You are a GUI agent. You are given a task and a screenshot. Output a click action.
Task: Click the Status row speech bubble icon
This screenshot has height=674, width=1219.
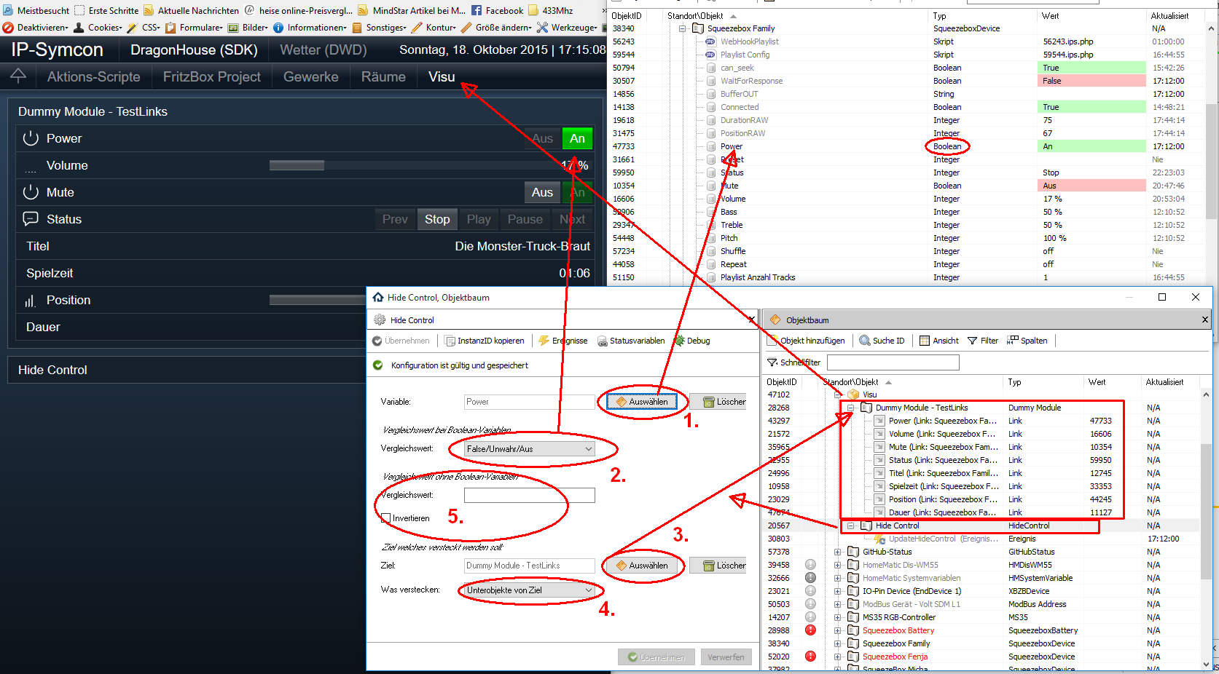pyautogui.click(x=31, y=218)
